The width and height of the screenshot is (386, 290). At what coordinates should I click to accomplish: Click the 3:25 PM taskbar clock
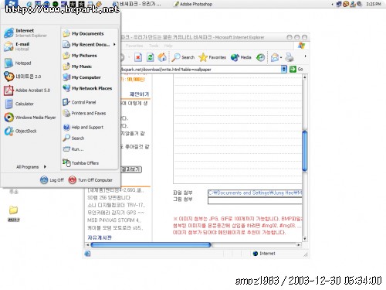374,4
